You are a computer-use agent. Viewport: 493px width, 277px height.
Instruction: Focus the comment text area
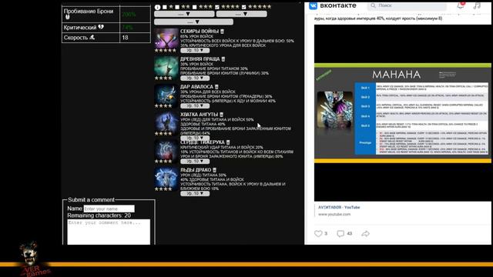pos(109,232)
